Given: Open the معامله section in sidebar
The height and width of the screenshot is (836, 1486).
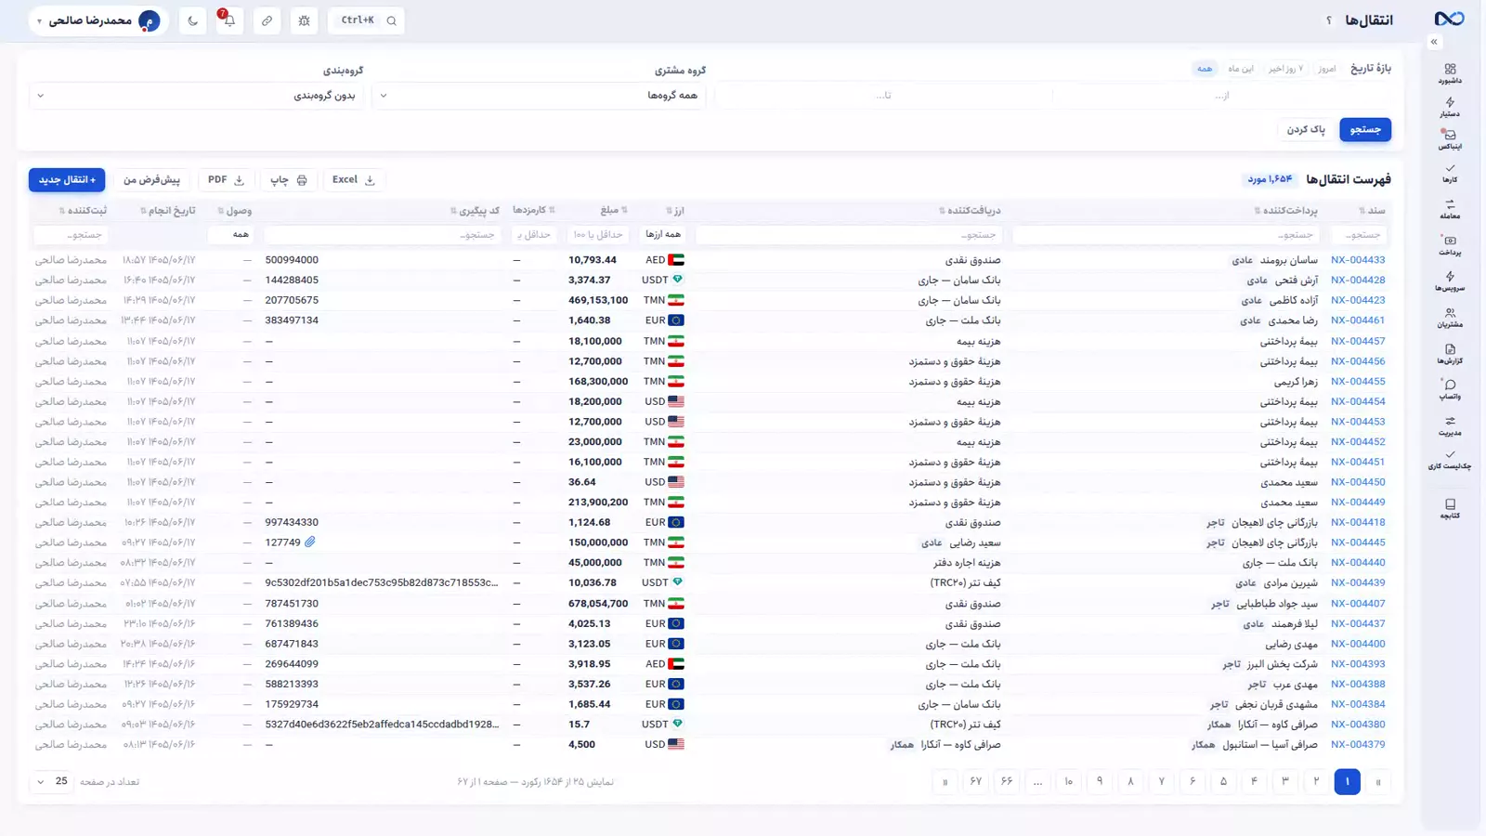Looking at the screenshot, I should [x=1450, y=209].
